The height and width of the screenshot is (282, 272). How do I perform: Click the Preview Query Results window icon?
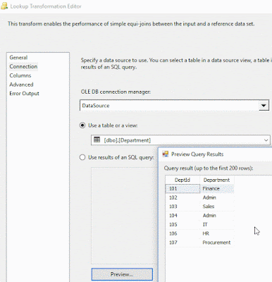[x=166, y=154]
